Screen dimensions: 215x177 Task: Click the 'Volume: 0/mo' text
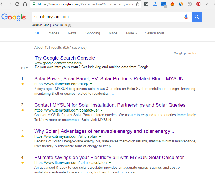pos(40,25)
